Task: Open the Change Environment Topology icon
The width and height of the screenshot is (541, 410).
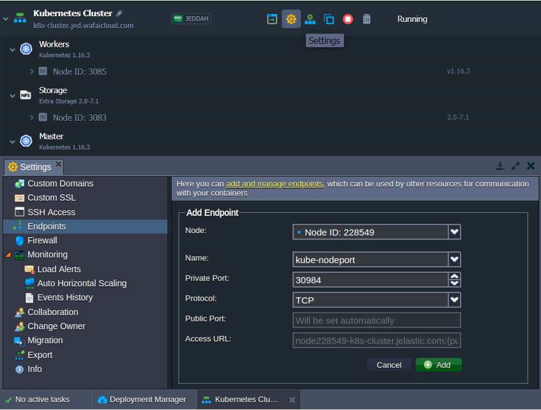Action: coord(310,19)
